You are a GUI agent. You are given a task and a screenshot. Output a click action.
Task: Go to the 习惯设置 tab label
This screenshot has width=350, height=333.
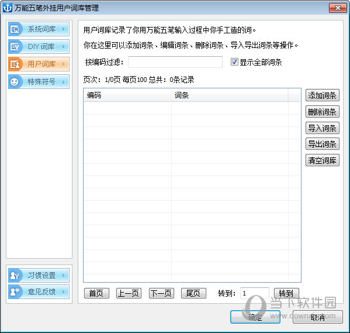41,275
